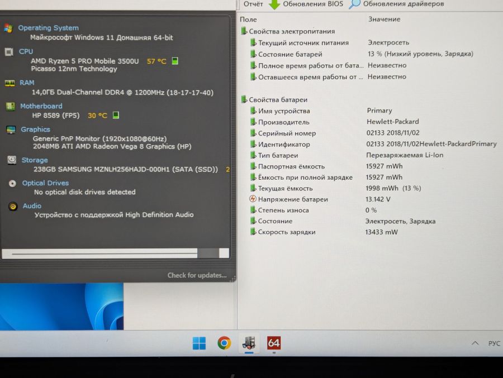Open the Motherboard section link
The width and height of the screenshot is (503, 378).
tap(41, 106)
